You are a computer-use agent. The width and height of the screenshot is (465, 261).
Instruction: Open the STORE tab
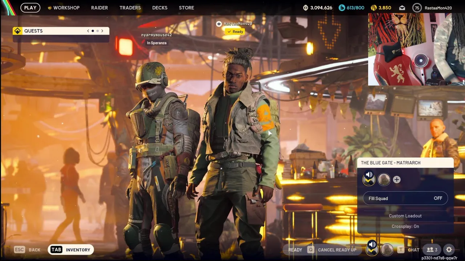[x=186, y=8]
